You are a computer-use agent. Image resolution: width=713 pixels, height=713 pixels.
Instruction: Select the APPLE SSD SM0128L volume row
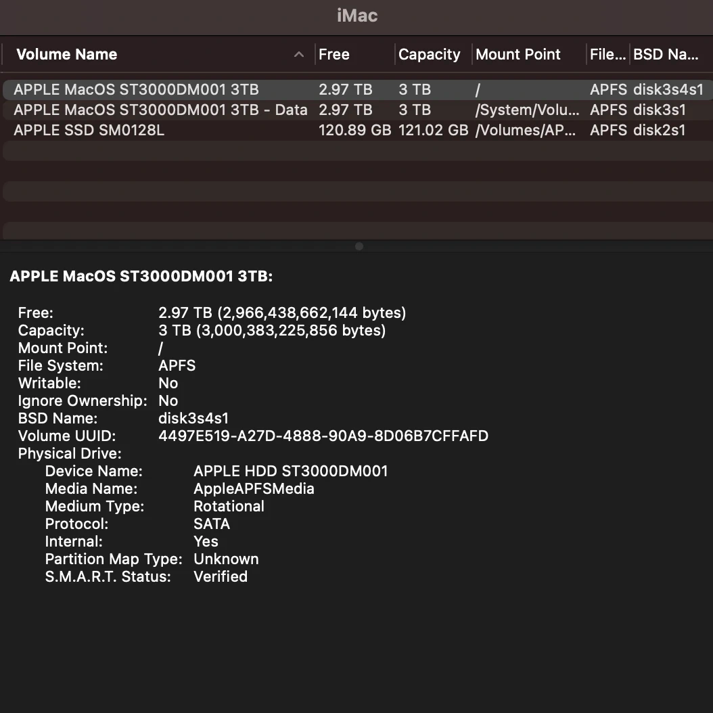pyautogui.click(x=89, y=130)
